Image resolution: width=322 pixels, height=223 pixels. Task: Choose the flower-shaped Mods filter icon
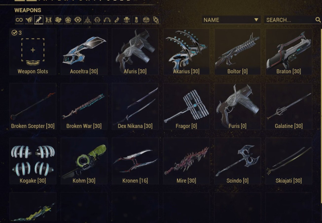(68, 20)
